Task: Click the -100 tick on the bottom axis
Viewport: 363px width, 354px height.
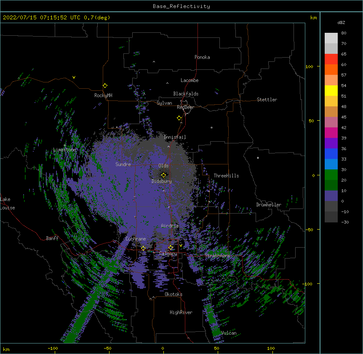Action: [53, 348]
